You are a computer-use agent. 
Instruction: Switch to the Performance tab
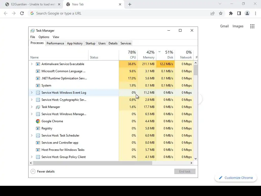[x=55, y=43]
